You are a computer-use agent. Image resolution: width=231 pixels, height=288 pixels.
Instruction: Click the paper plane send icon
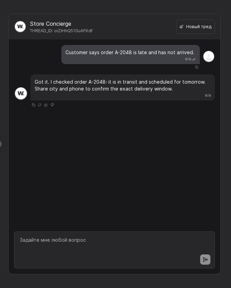(205, 260)
